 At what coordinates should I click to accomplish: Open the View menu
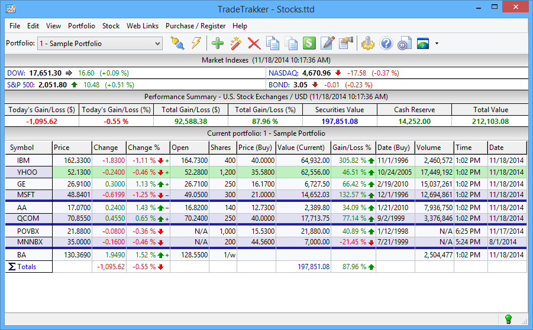[53, 26]
